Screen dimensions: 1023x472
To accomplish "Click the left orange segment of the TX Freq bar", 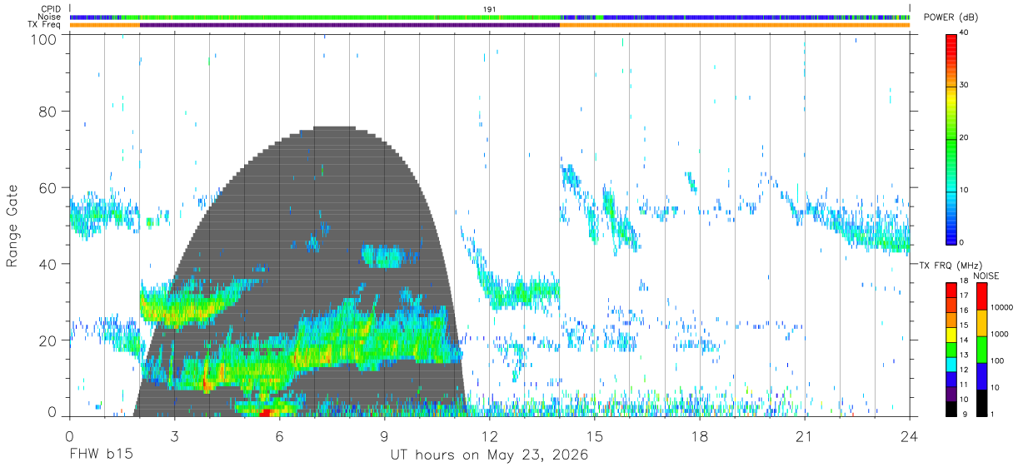I will pyautogui.click(x=105, y=25).
